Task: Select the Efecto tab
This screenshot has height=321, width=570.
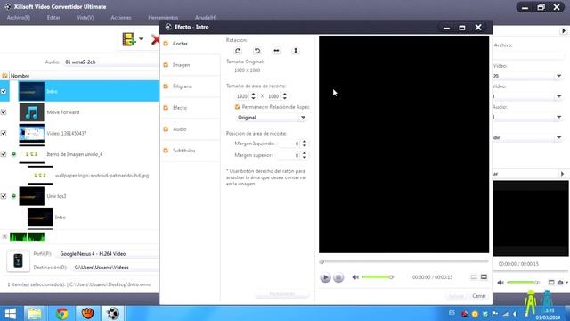Action: pos(190,108)
